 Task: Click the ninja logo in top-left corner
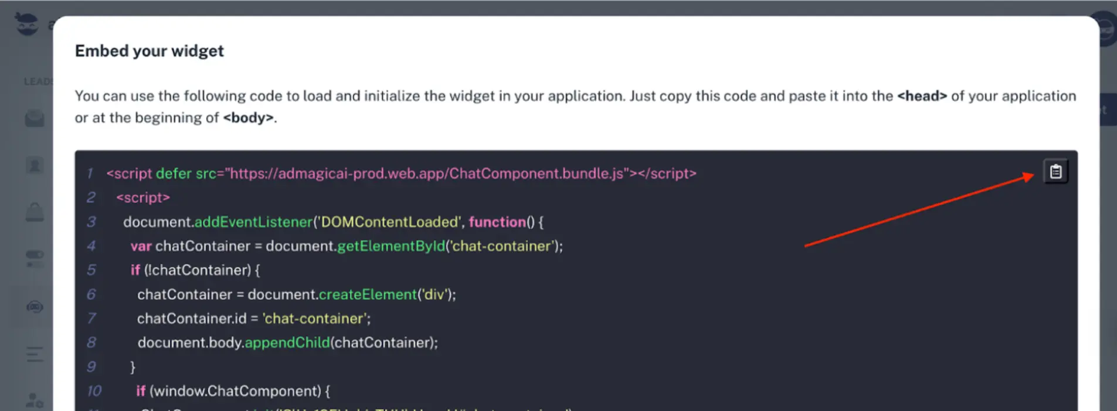(26, 24)
